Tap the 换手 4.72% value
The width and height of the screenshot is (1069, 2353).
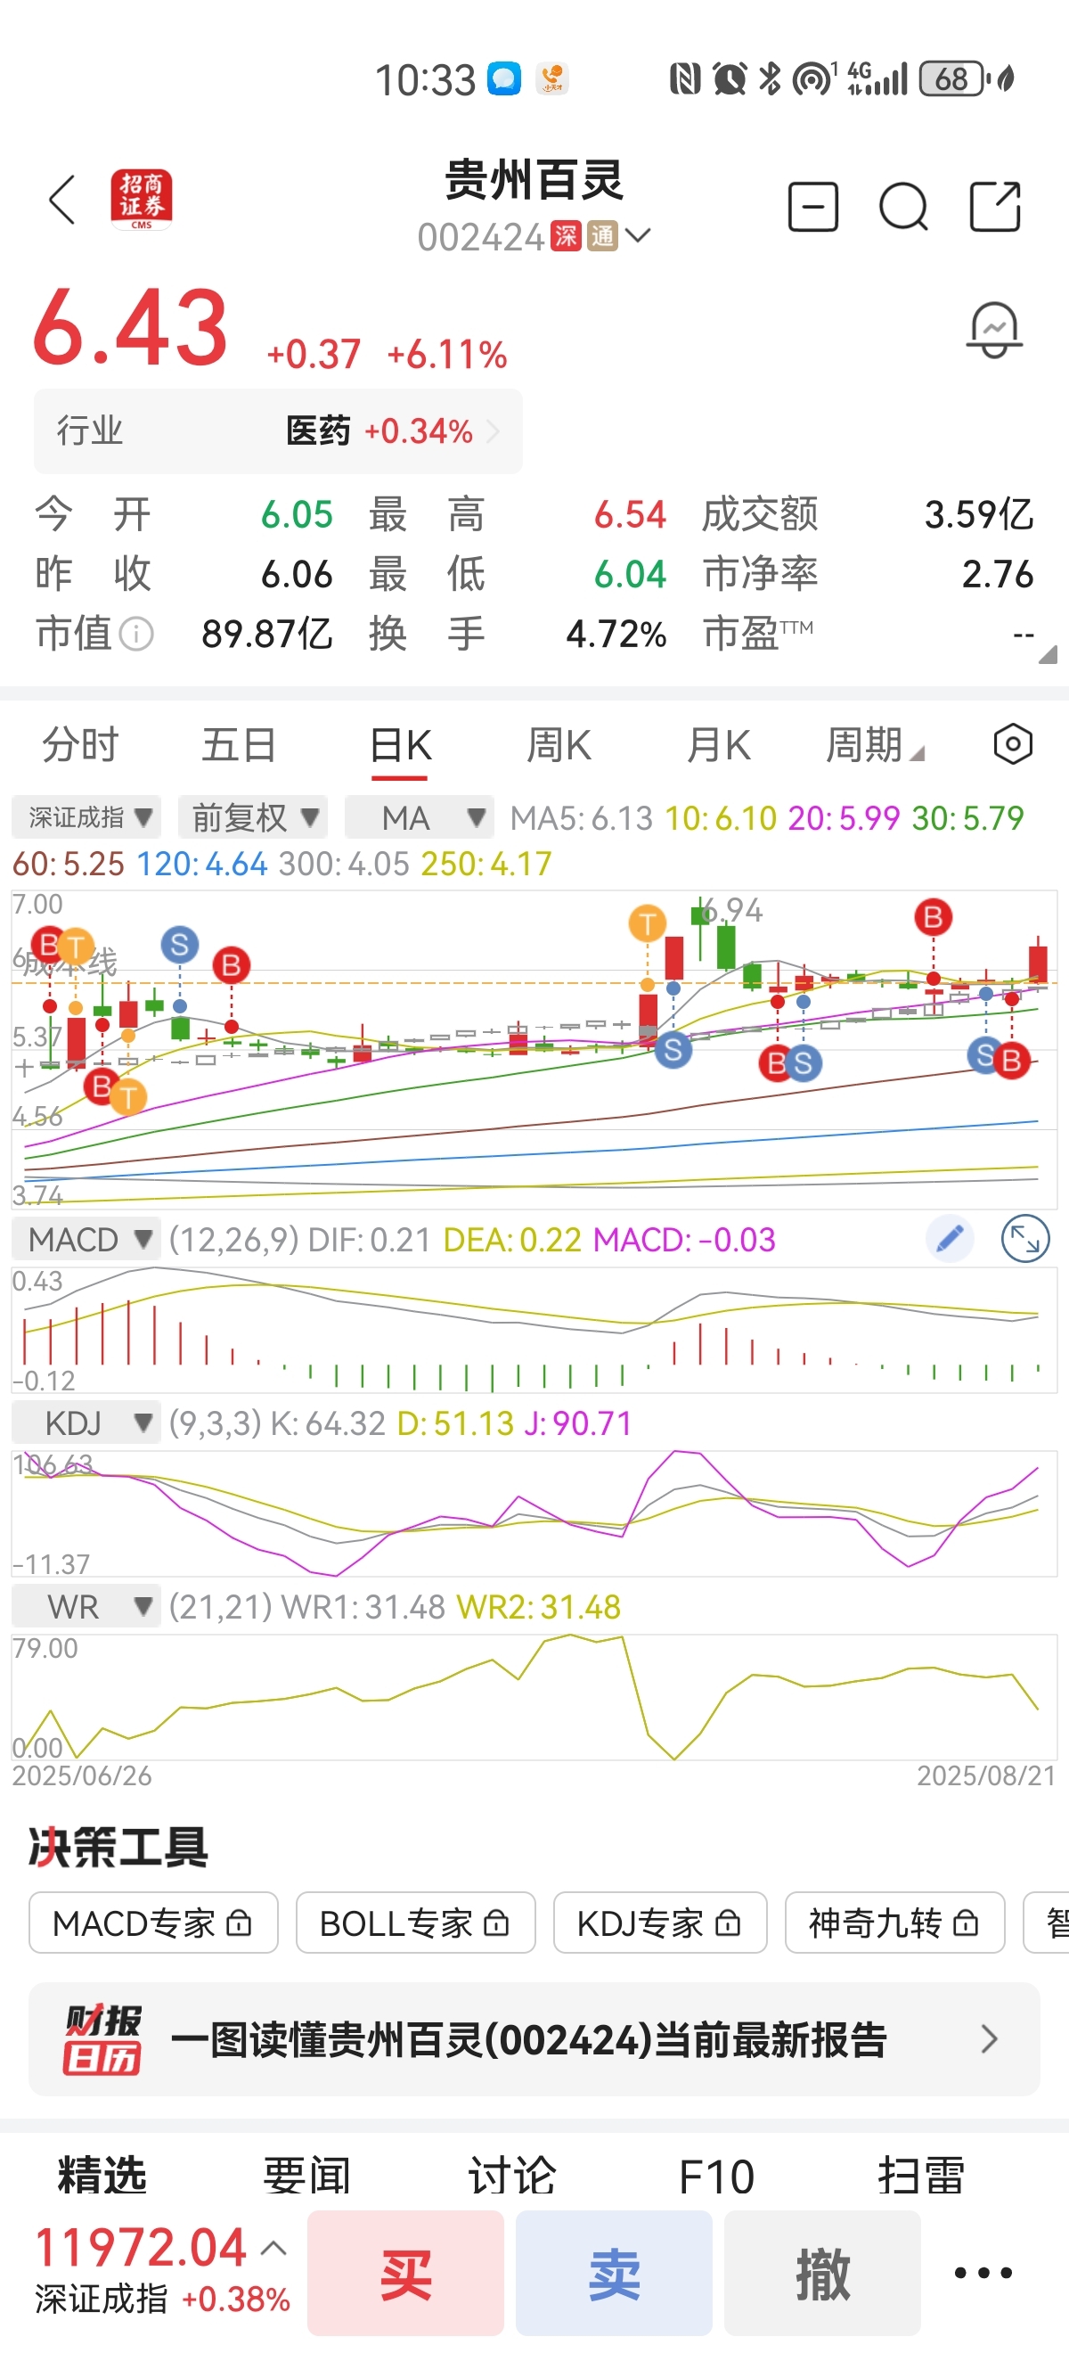coord(616,633)
